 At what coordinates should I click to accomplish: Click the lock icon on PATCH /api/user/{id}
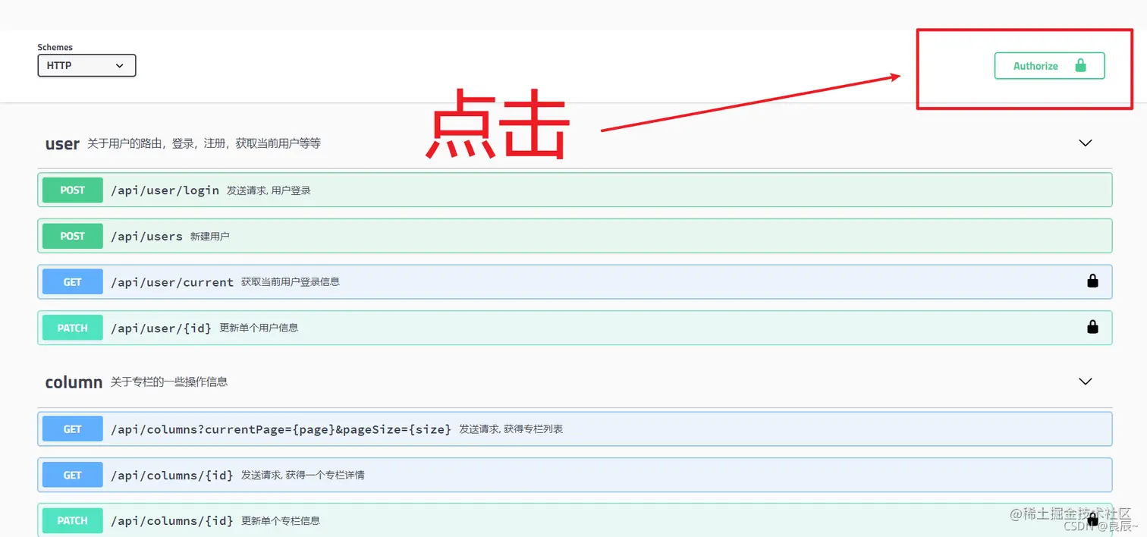pos(1092,327)
